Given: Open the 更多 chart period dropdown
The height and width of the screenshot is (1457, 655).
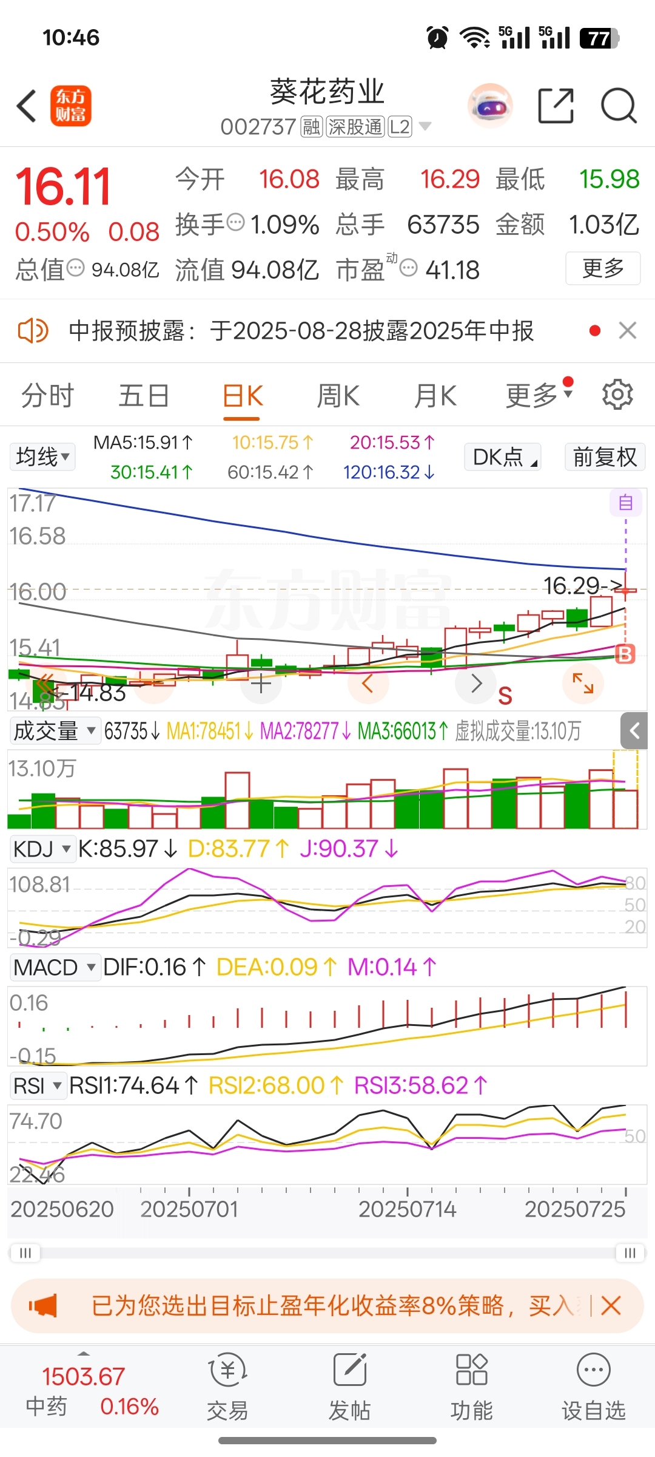Looking at the screenshot, I should point(539,396).
